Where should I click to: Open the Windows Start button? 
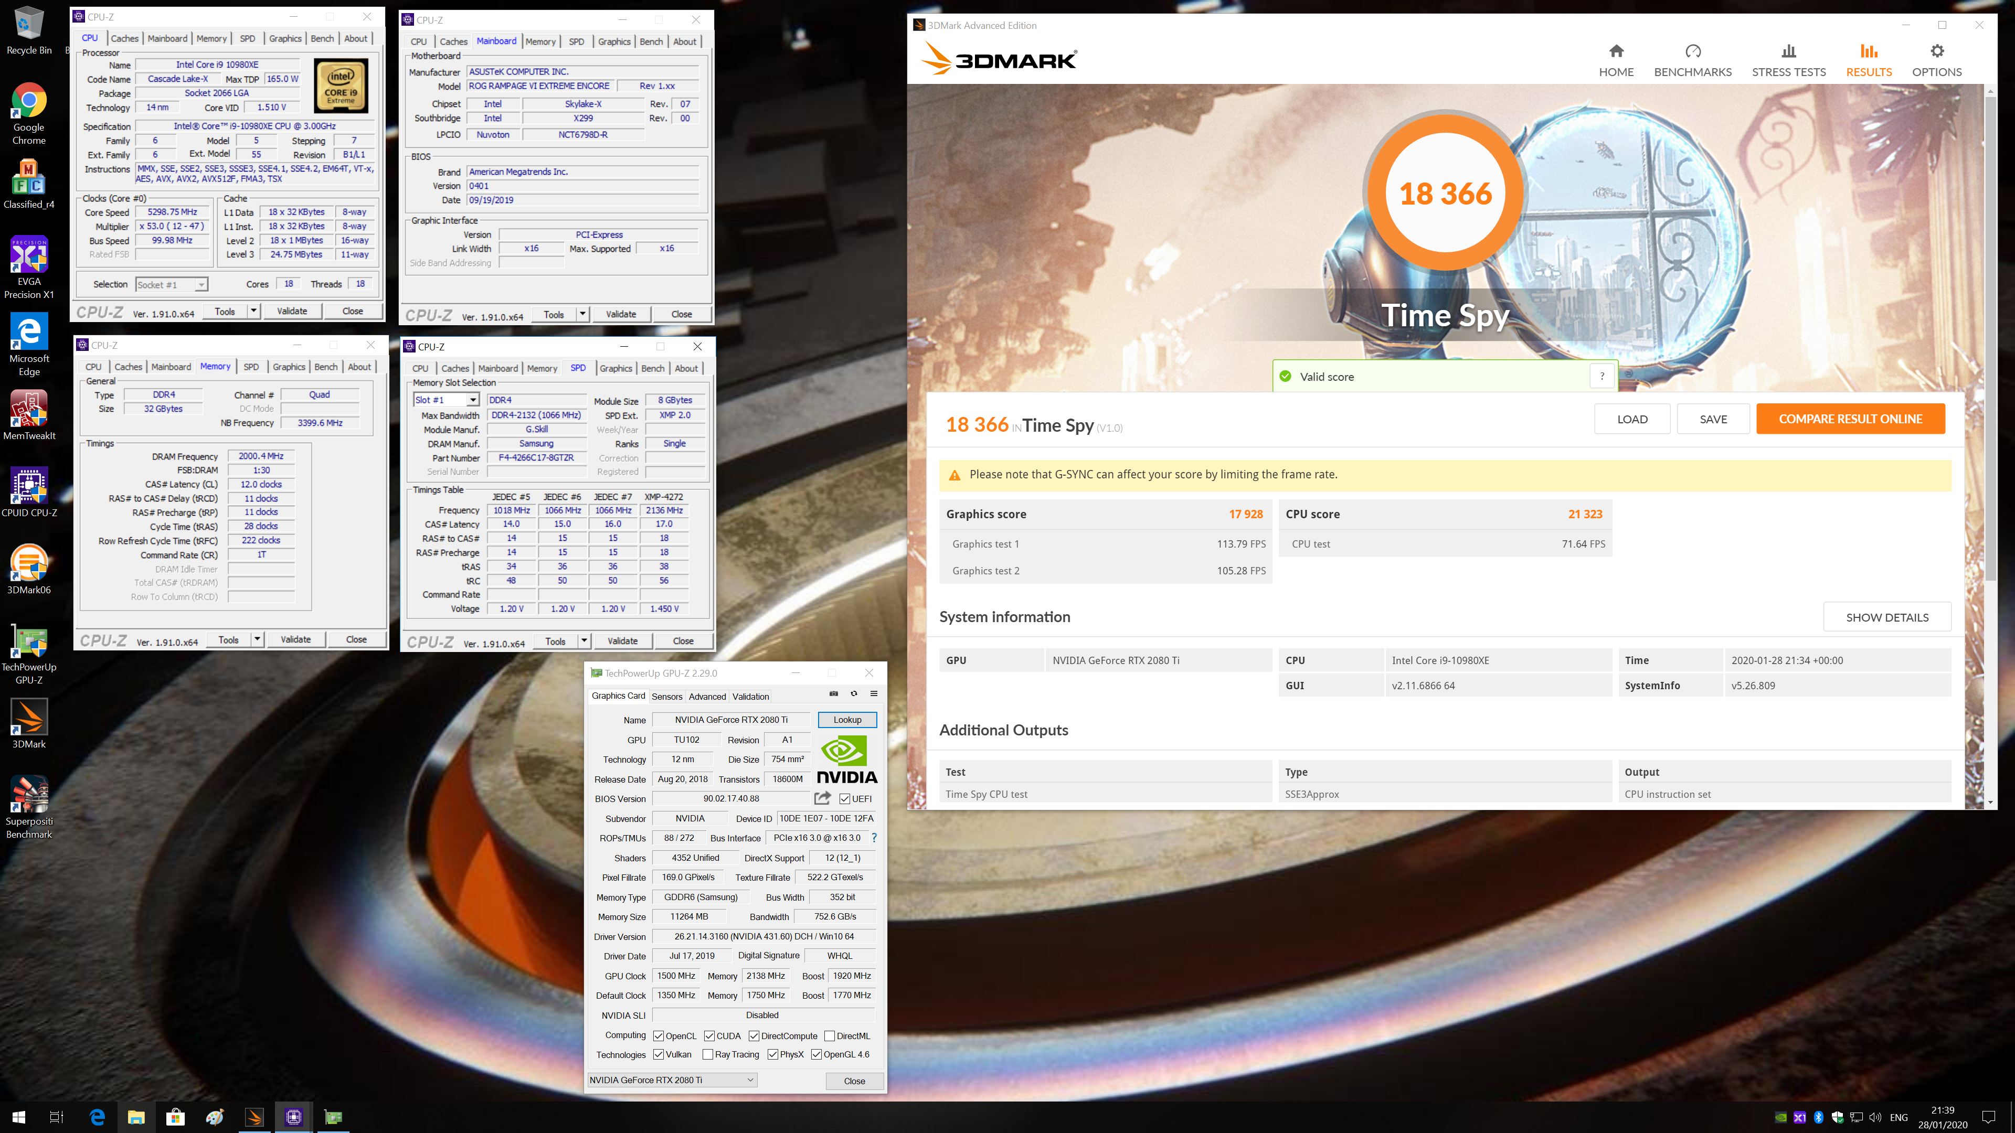[19, 1117]
